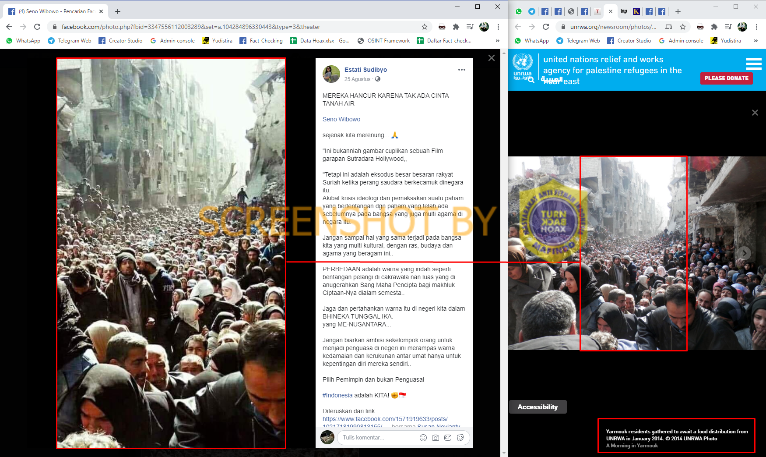
Task: Attach photo via camera icon in comment
Action: pos(436,437)
